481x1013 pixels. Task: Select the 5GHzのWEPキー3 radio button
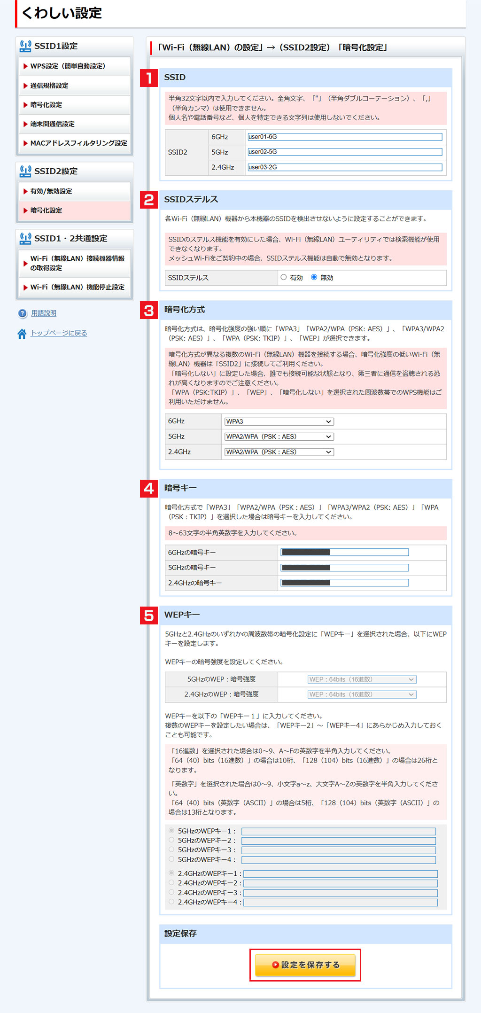(171, 849)
